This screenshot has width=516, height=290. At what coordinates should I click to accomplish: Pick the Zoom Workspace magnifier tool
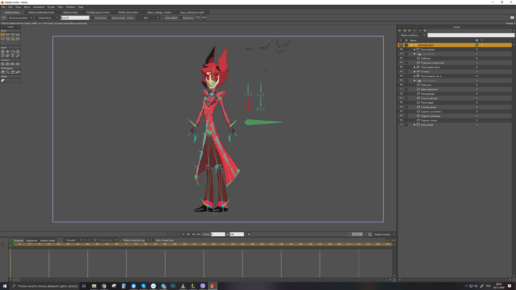(8, 72)
